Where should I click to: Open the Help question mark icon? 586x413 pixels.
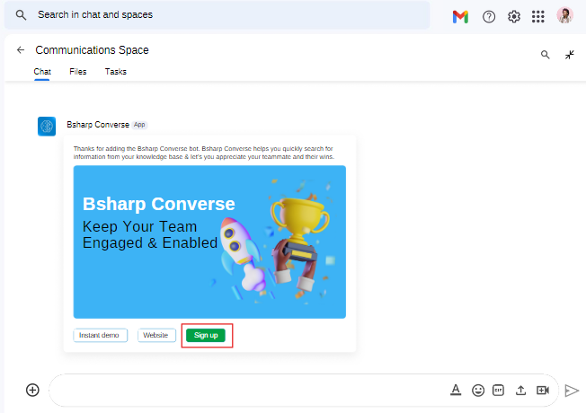coord(489,17)
